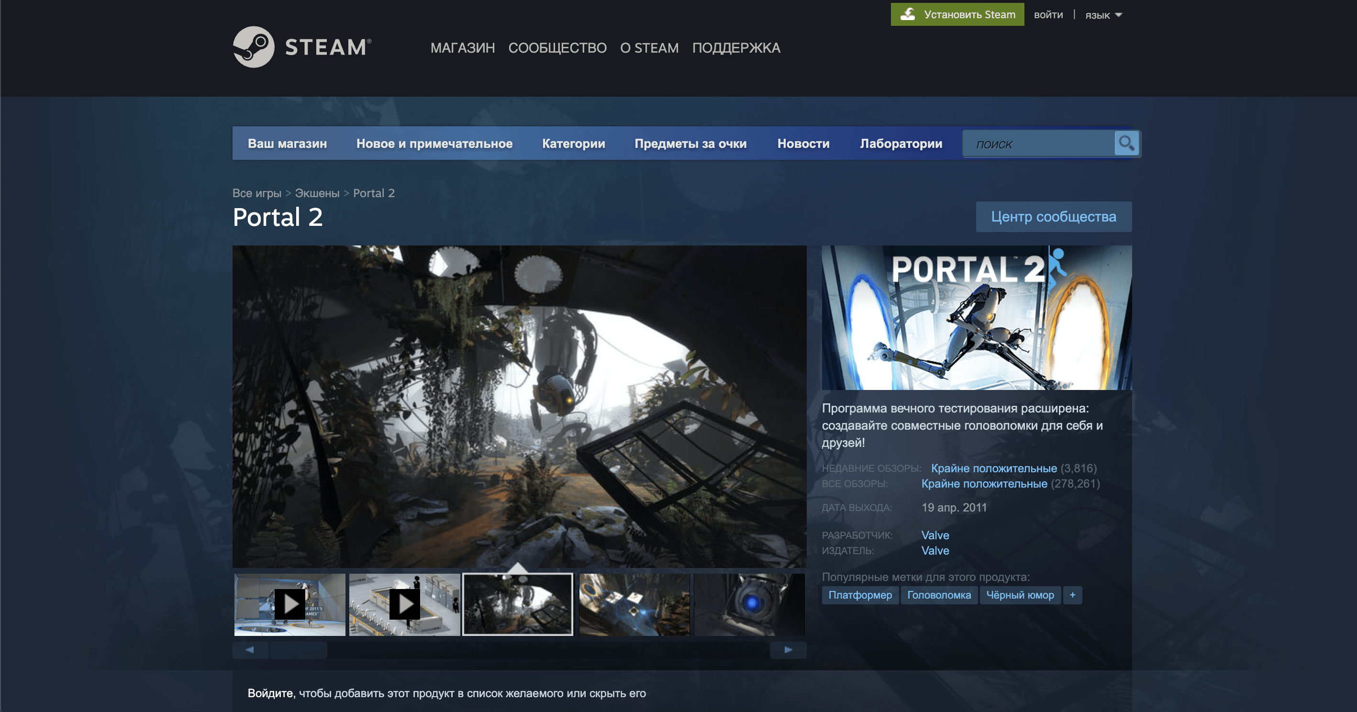This screenshot has height=712, width=1357.
Task: Click the Все игры breadcrumb
Action: (x=256, y=193)
